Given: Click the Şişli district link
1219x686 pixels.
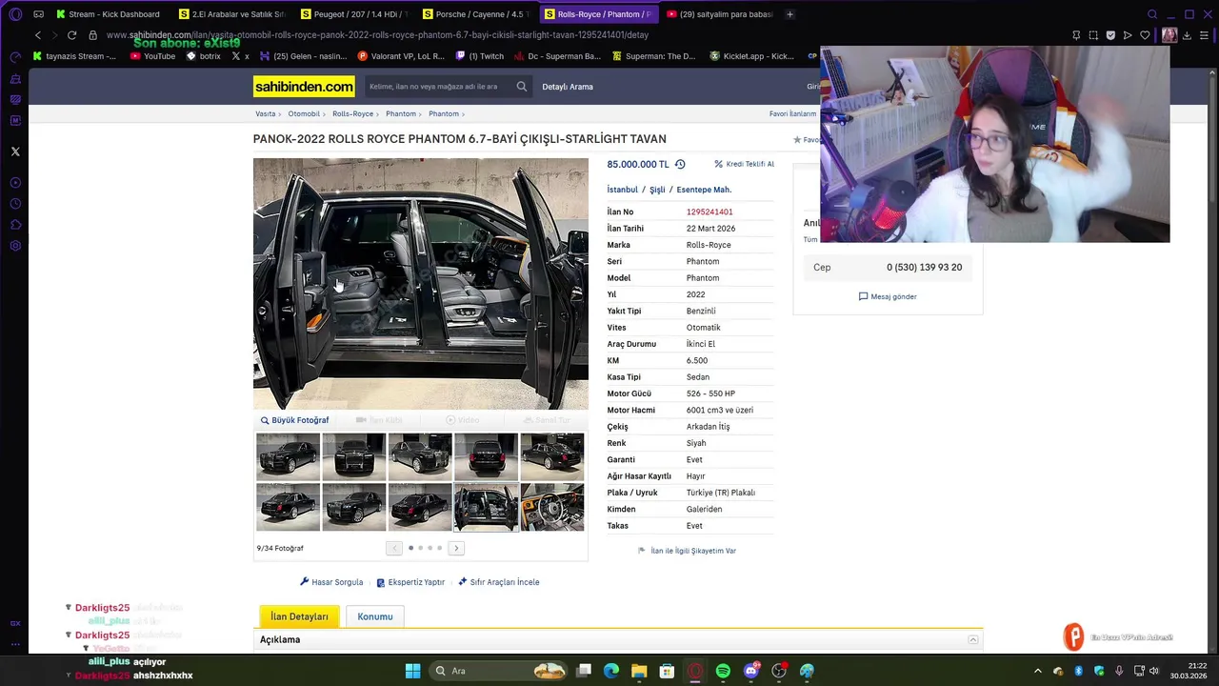Looking at the screenshot, I should tap(657, 190).
